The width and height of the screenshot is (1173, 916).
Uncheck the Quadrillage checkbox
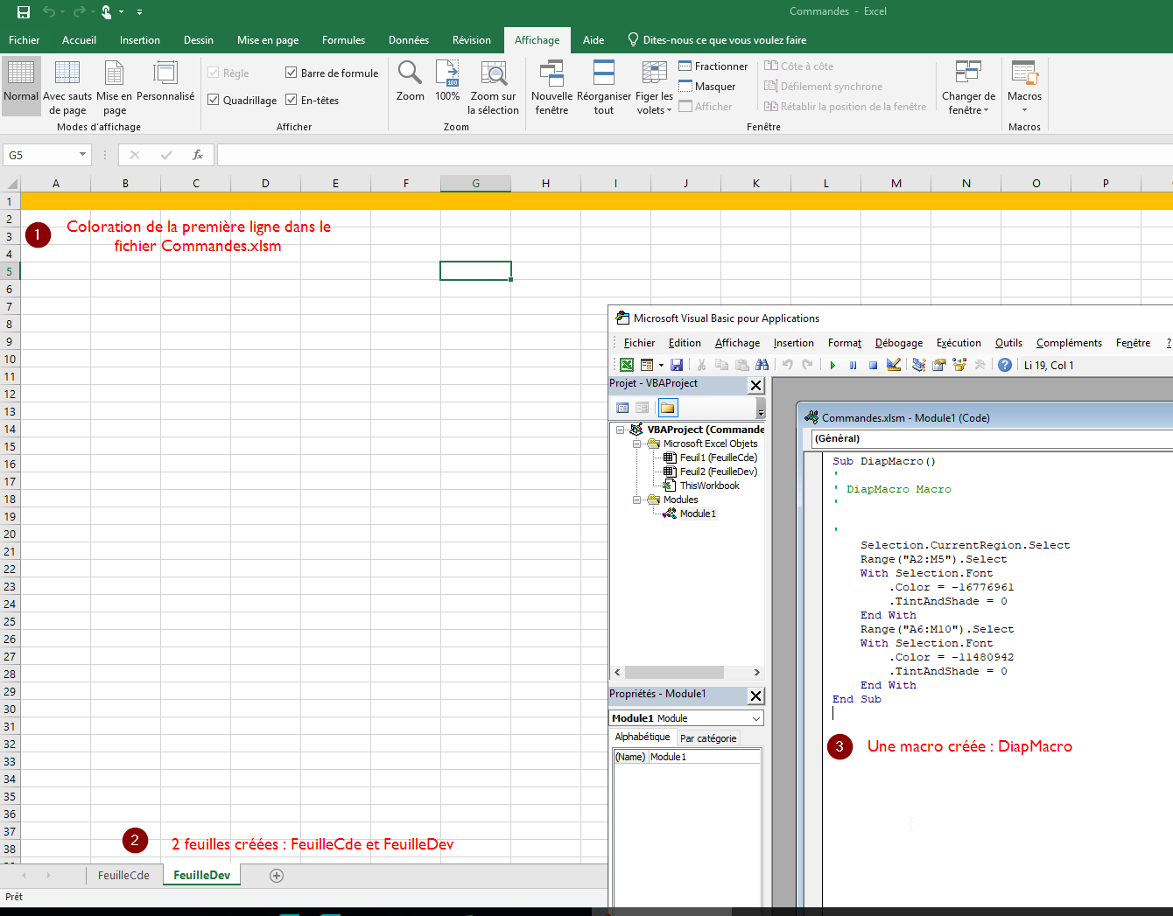[x=214, y=100]
